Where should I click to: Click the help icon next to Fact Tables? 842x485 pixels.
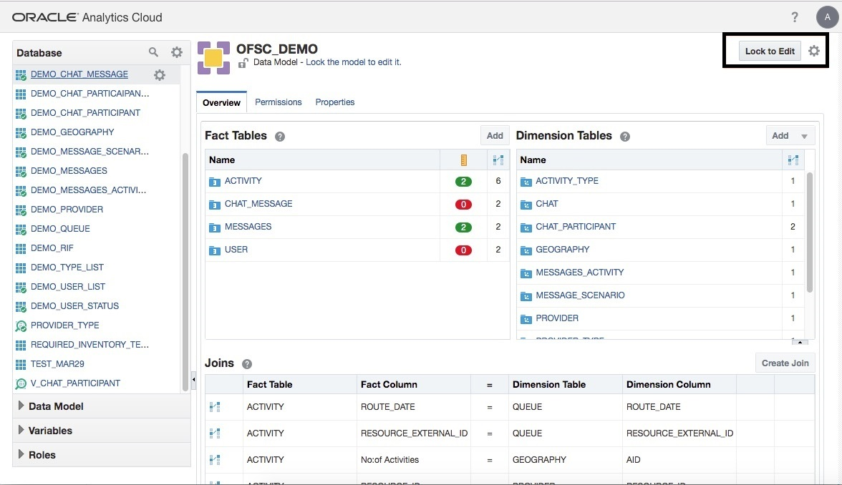pos(280,137)
